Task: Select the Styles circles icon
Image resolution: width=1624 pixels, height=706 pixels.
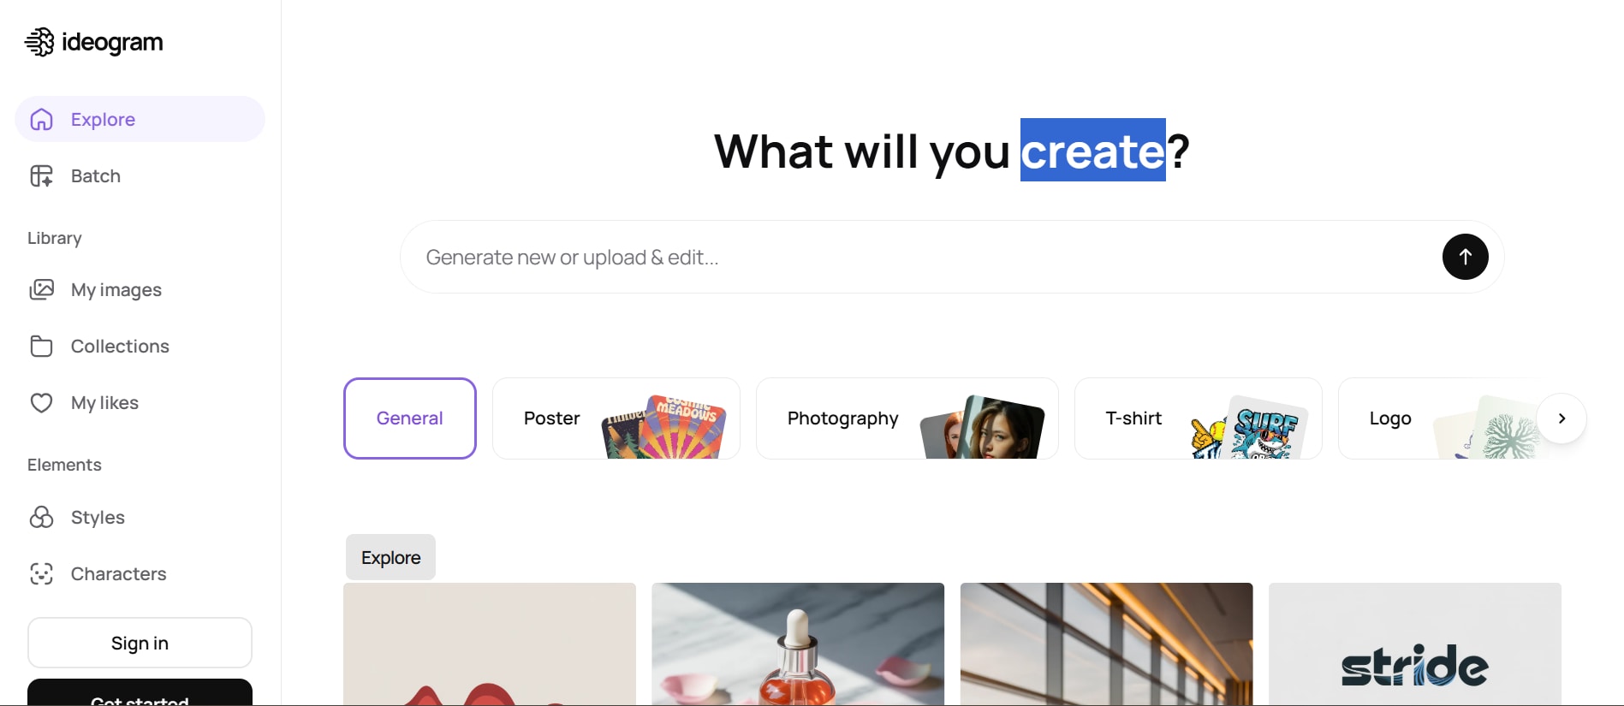Action: [41, 518]
